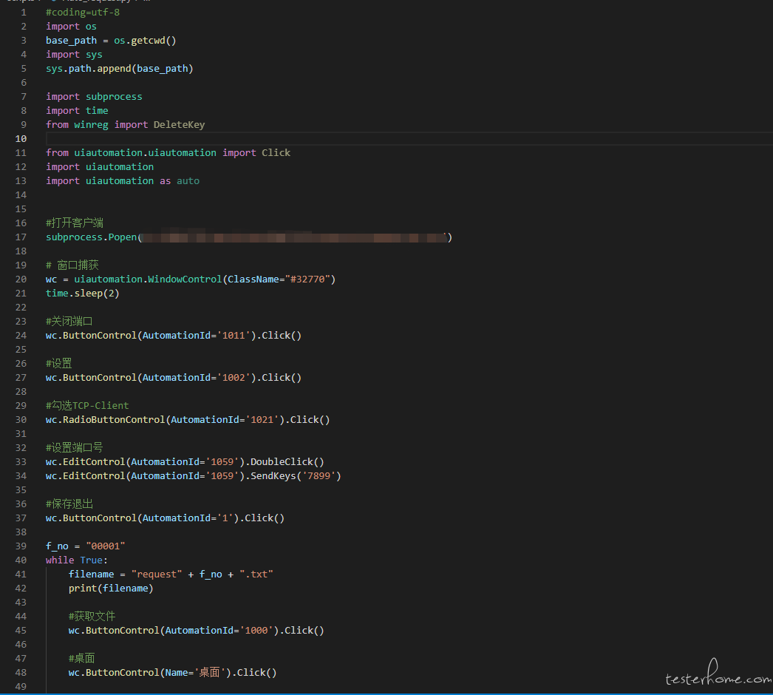Click the '#保存退出' comment
The image size is (773, 695).
(69, 504)
